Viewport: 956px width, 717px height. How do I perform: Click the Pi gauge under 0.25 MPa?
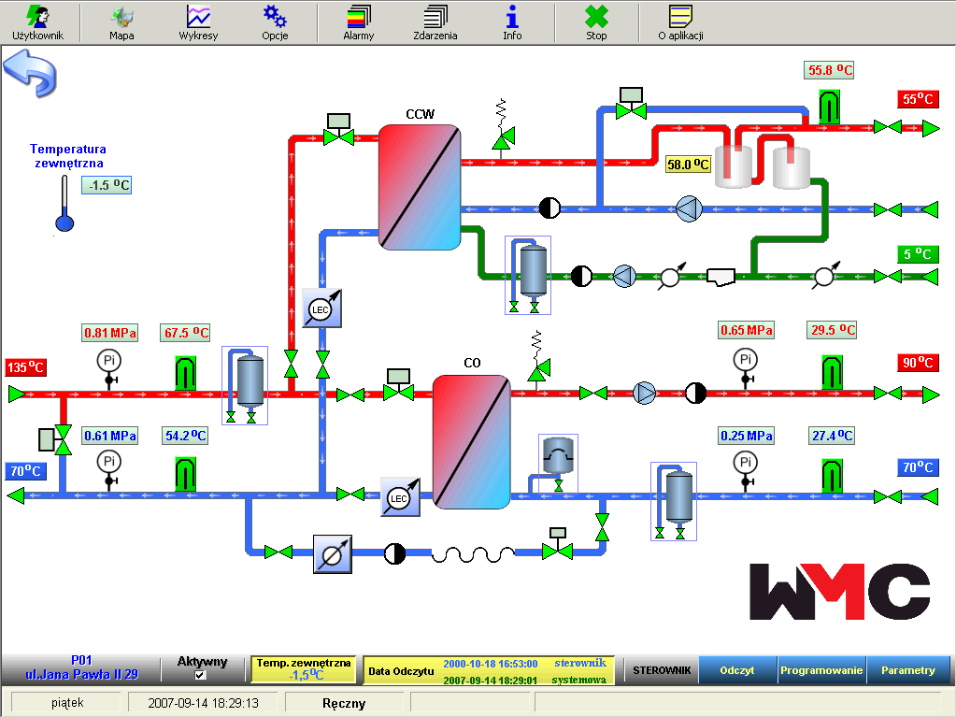(745, 469)
